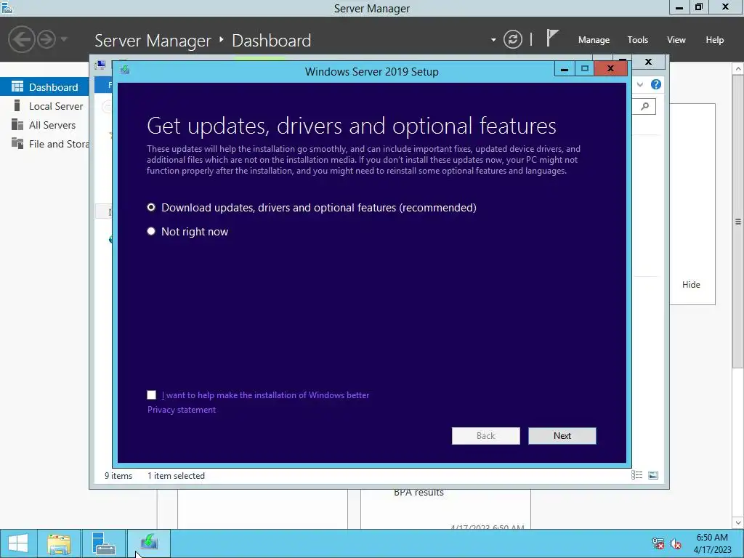The image size is (744, 558).
Task: Open the Windows Start button
Action: (x=18, y=543)
